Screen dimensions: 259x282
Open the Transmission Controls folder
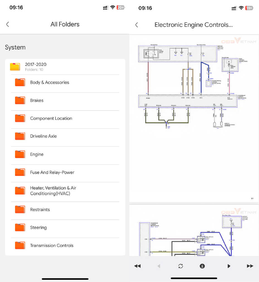[52, 246]
